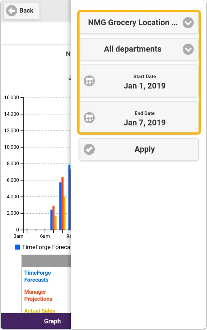Click the 6am time axis label
The height and width of the screenshot is (330, 207).
45,236
